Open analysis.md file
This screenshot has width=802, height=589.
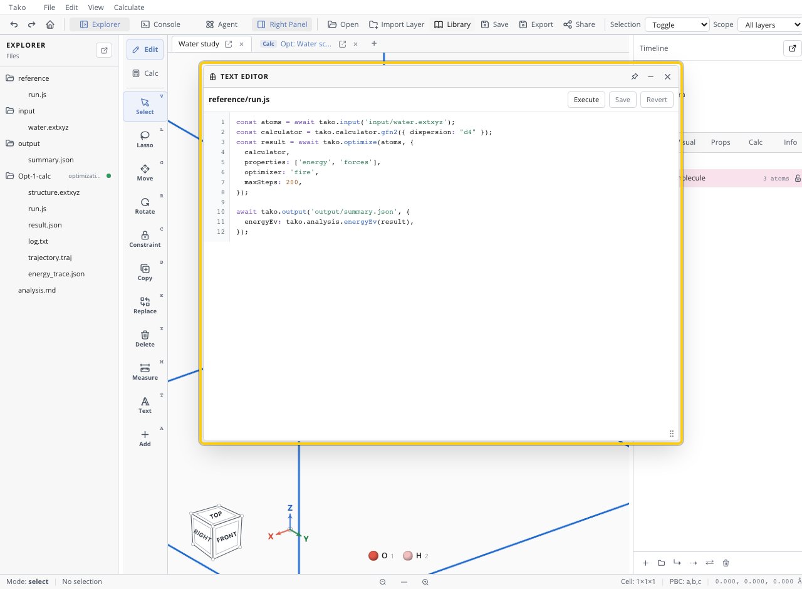click(37, 290)
